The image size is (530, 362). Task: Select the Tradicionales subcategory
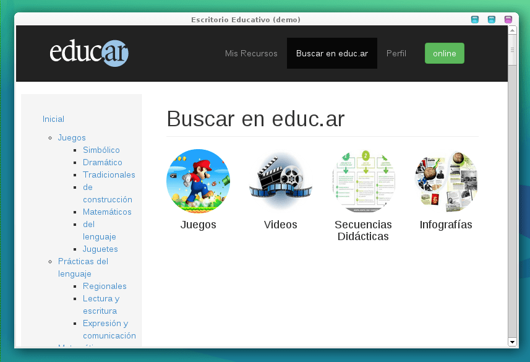coord(109,175)
